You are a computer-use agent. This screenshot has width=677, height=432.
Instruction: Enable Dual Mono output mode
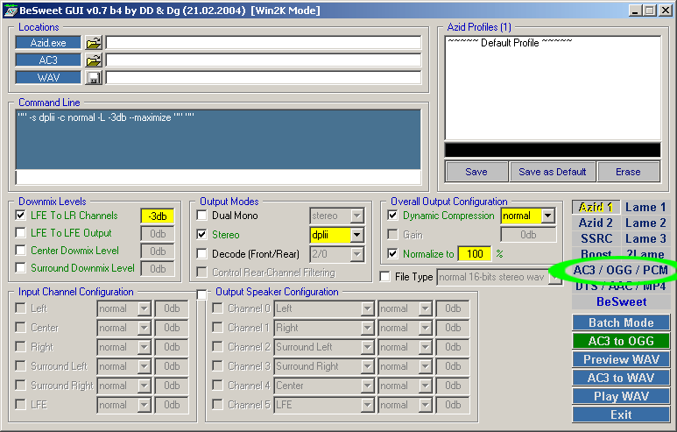tap(201, 216)
